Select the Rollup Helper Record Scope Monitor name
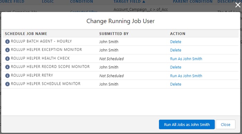This screenshot has width=242, height=134. 50,66
